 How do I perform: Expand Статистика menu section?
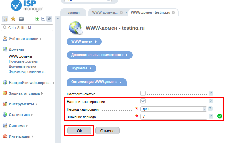(19, 115)
